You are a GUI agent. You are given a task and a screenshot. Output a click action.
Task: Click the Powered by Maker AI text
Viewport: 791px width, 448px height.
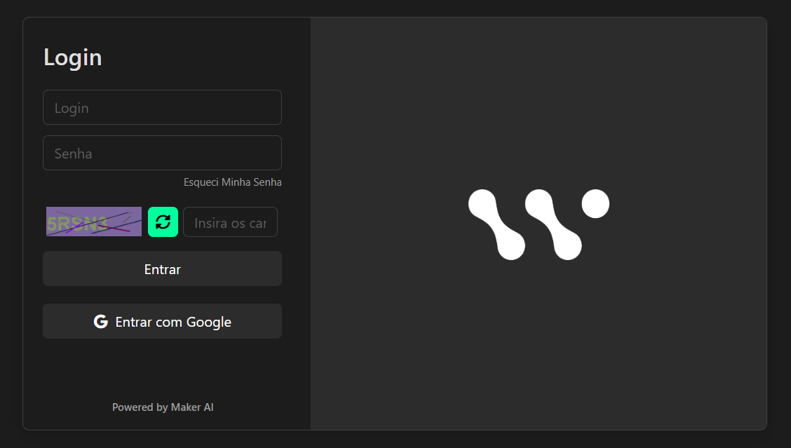163,407
